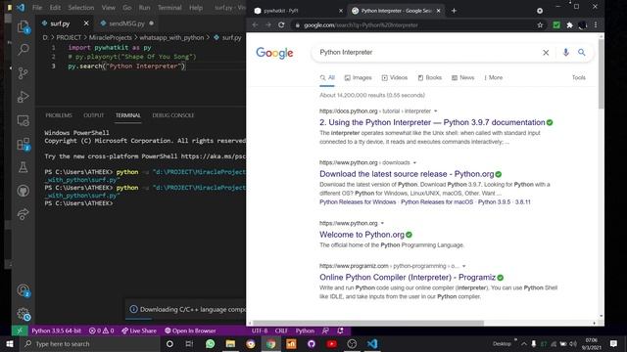Open Download the latest source release link
The height and width of the screenshot is (352, 627).
coord(407,174)
